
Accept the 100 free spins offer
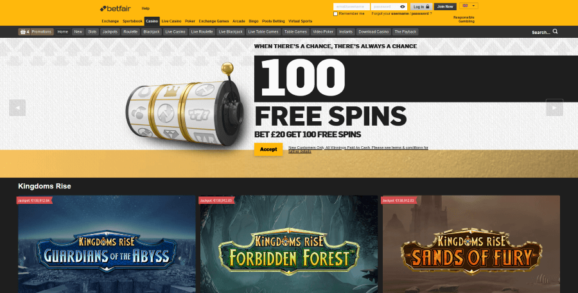(x=268, y=149)
